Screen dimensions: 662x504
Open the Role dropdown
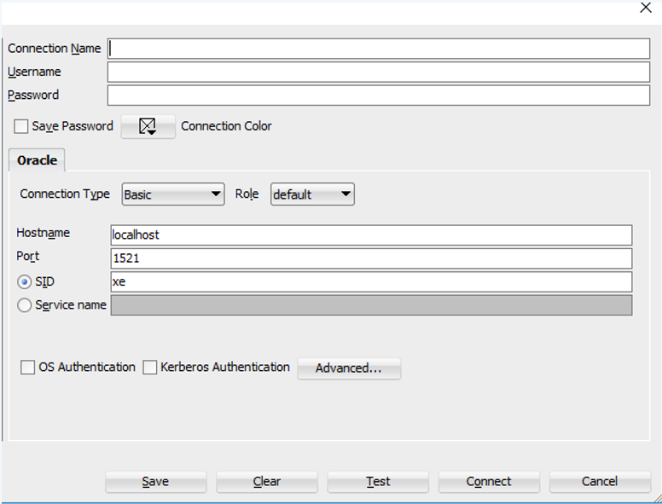click(x=312, y=194)
